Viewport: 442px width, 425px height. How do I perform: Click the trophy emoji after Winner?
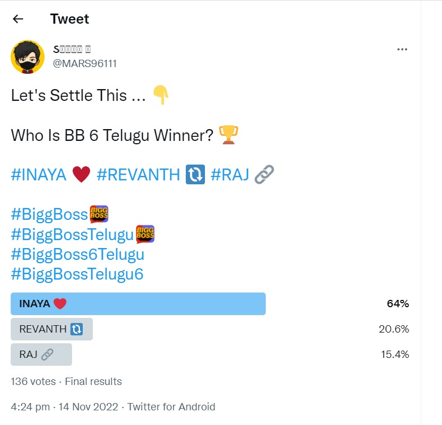[229, 135]
